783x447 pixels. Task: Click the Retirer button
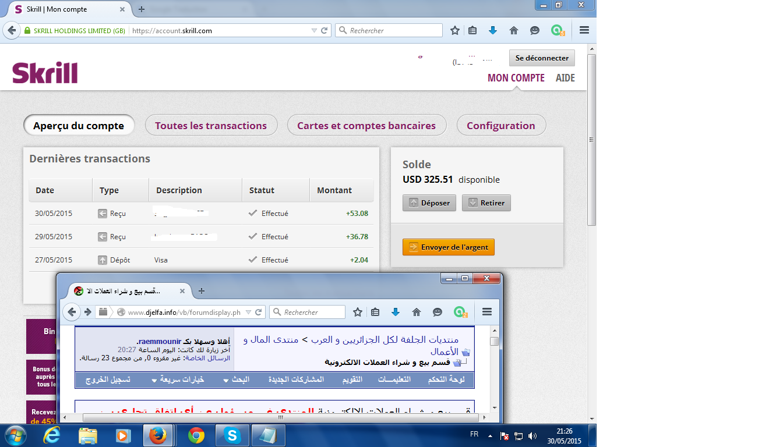click(x=486, y=203)
